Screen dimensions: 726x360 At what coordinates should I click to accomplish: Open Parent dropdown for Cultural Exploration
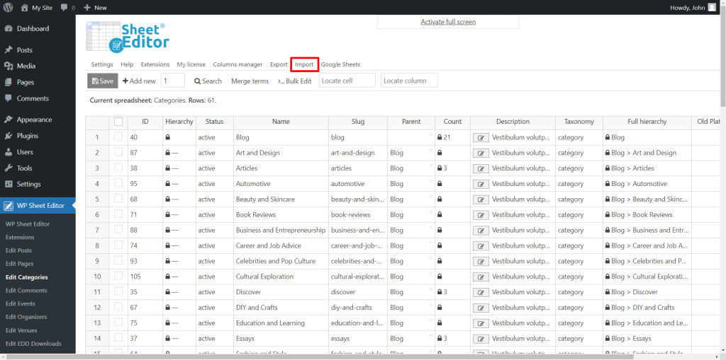[x=430, y=274]
